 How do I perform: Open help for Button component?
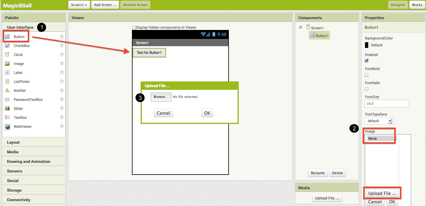(x=62, y=37)
